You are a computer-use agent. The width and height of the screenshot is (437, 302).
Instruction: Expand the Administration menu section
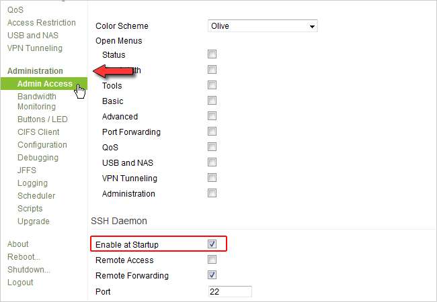[x=35, y=71]
